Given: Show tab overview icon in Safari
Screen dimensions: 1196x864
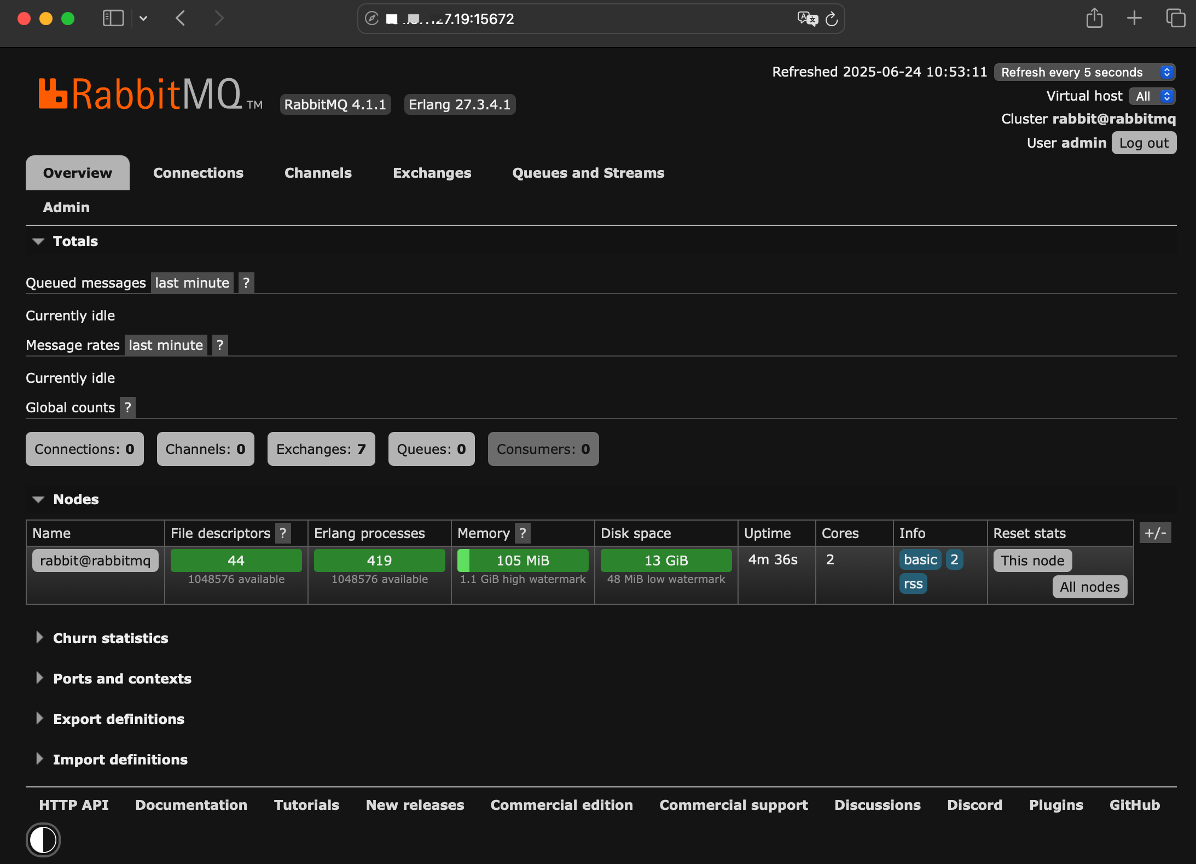Looking at the screenshot, I should click(x=1175, y=19).
